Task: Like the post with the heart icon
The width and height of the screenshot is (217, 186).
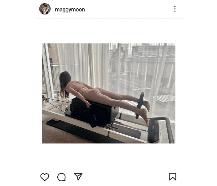Action: [x=45, y=177]
